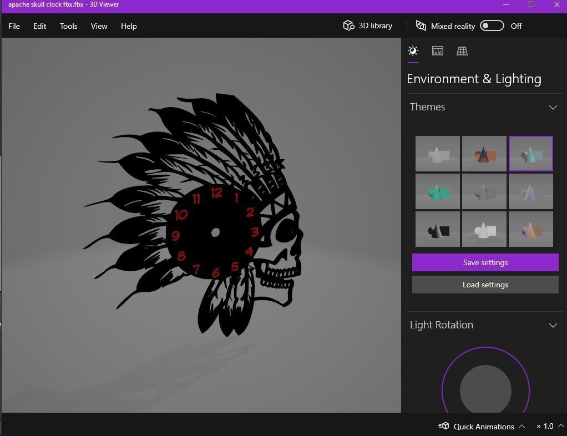Collapse the Light Rotation section
Image resolution: width=567 pixels, height=436 pixels.
coord(553,325)
